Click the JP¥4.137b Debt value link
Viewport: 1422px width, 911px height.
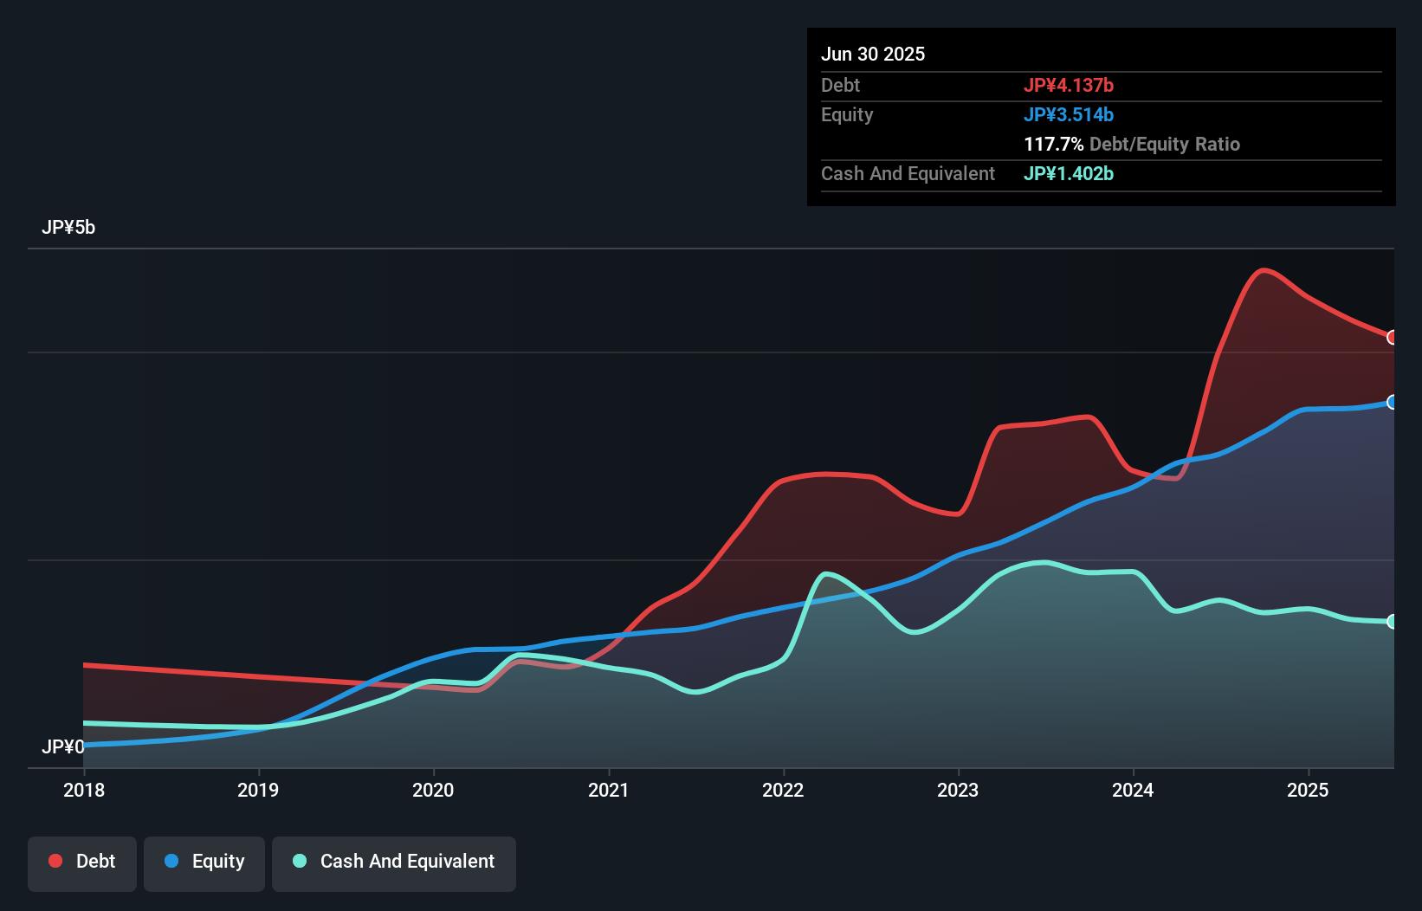pyautogui.click(x=1070, y=85)
